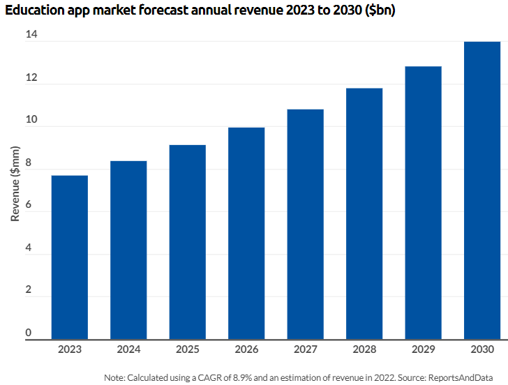The height and width of the screenshot is (385, 508).
Task: Click the 2028 x-axis year label
Action: click(x=364, y=349)
